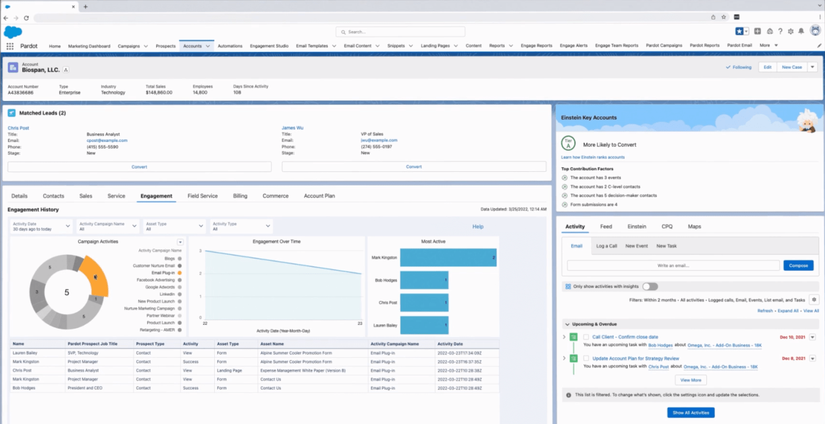Click the browser share icon
The width and height of the screenshot is (825, 424).
coord(714,17)
